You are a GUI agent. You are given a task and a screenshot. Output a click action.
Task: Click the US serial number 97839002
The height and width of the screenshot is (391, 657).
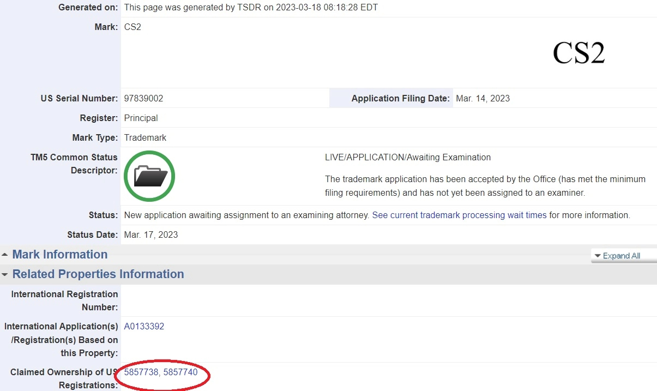[143, 99]
